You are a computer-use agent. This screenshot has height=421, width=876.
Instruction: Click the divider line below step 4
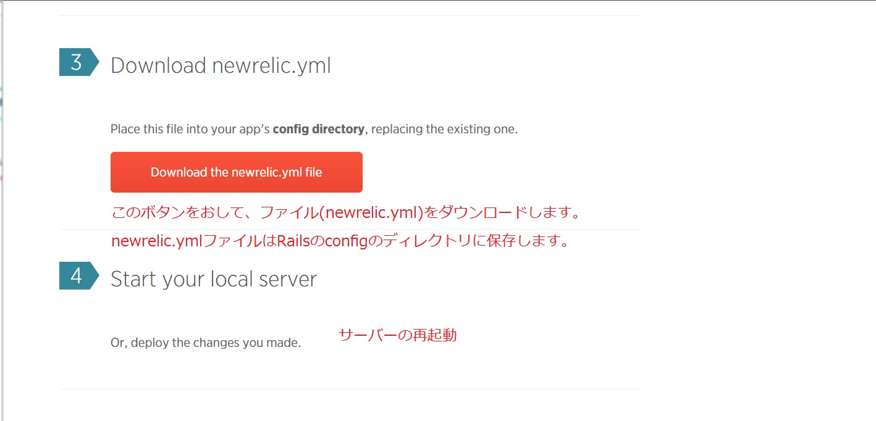(349, 389)
